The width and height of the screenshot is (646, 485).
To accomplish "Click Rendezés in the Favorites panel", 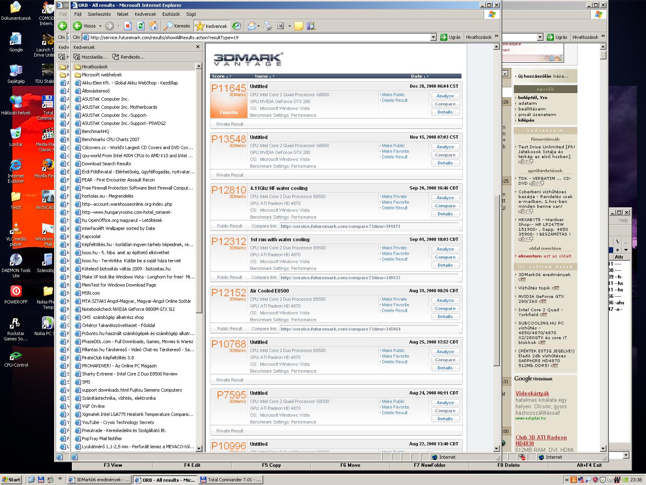I will (x=128, y=57).
